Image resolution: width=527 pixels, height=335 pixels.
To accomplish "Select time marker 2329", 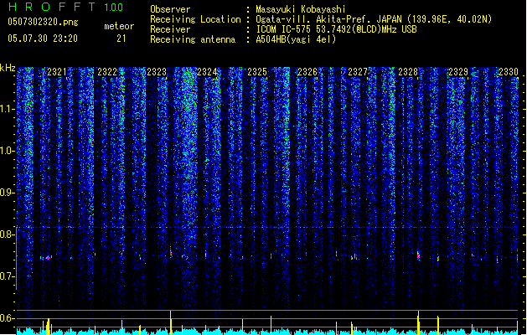I will (x=458, y=72).
